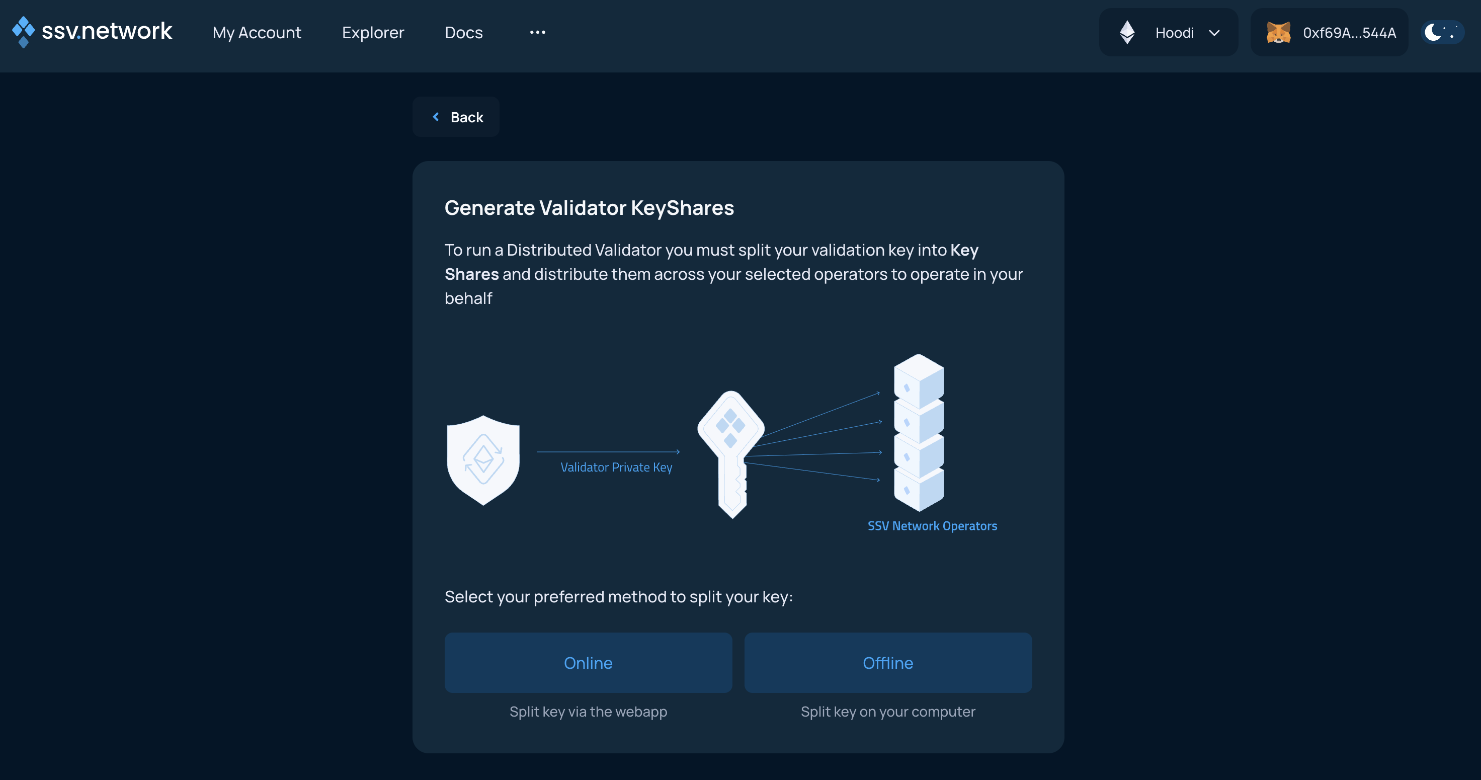1481x780 pixels.
Task: Expand the three-dot overflow menu
Action: point(538,32)
